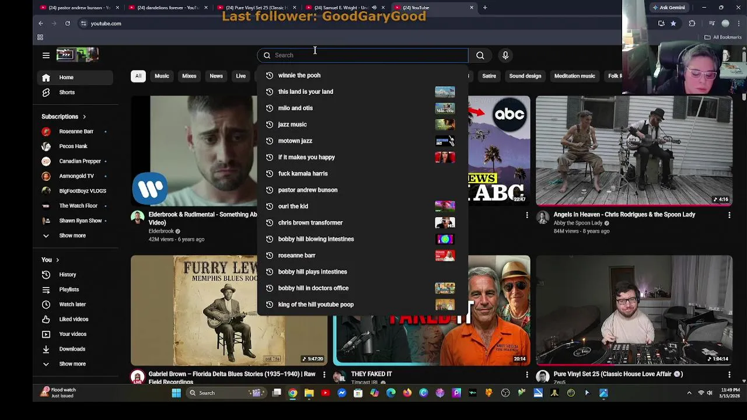Open Abby the Spoon Lady channel link

pyautogui.click(x=578, y=223)
